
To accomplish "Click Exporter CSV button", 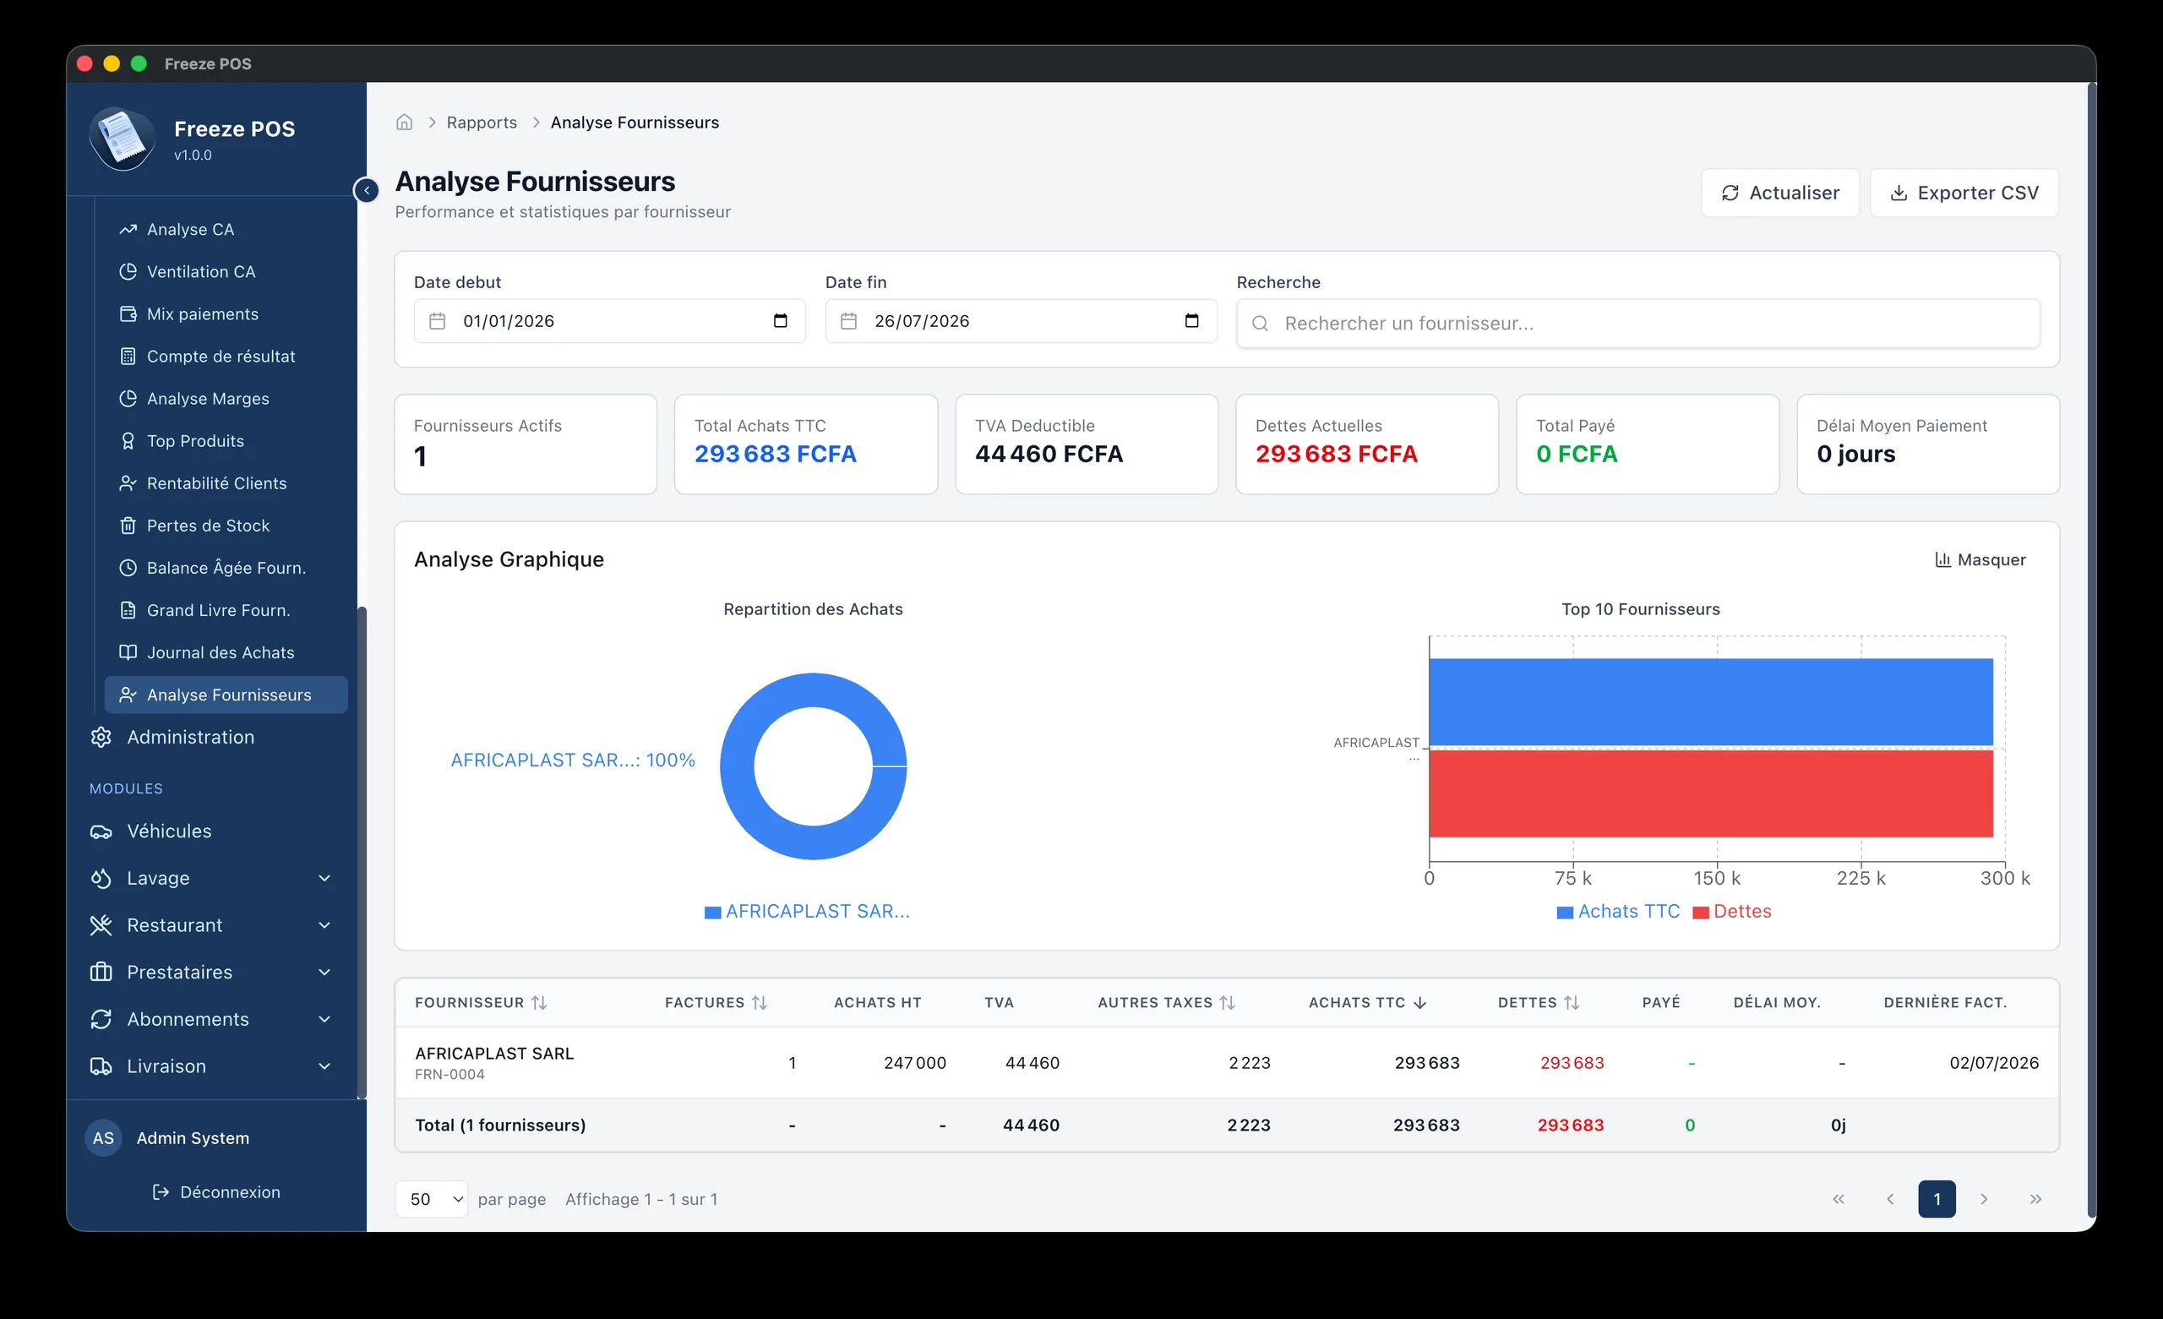I will (x=1964, y=193).
